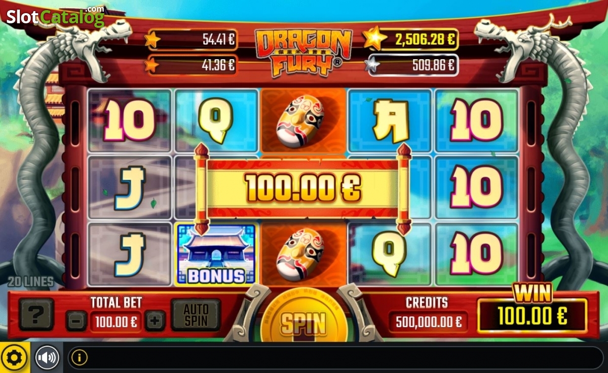This screenshot has height=373, width=608.
Task: Decrease total bet with minus button
Action: (77, 321)
